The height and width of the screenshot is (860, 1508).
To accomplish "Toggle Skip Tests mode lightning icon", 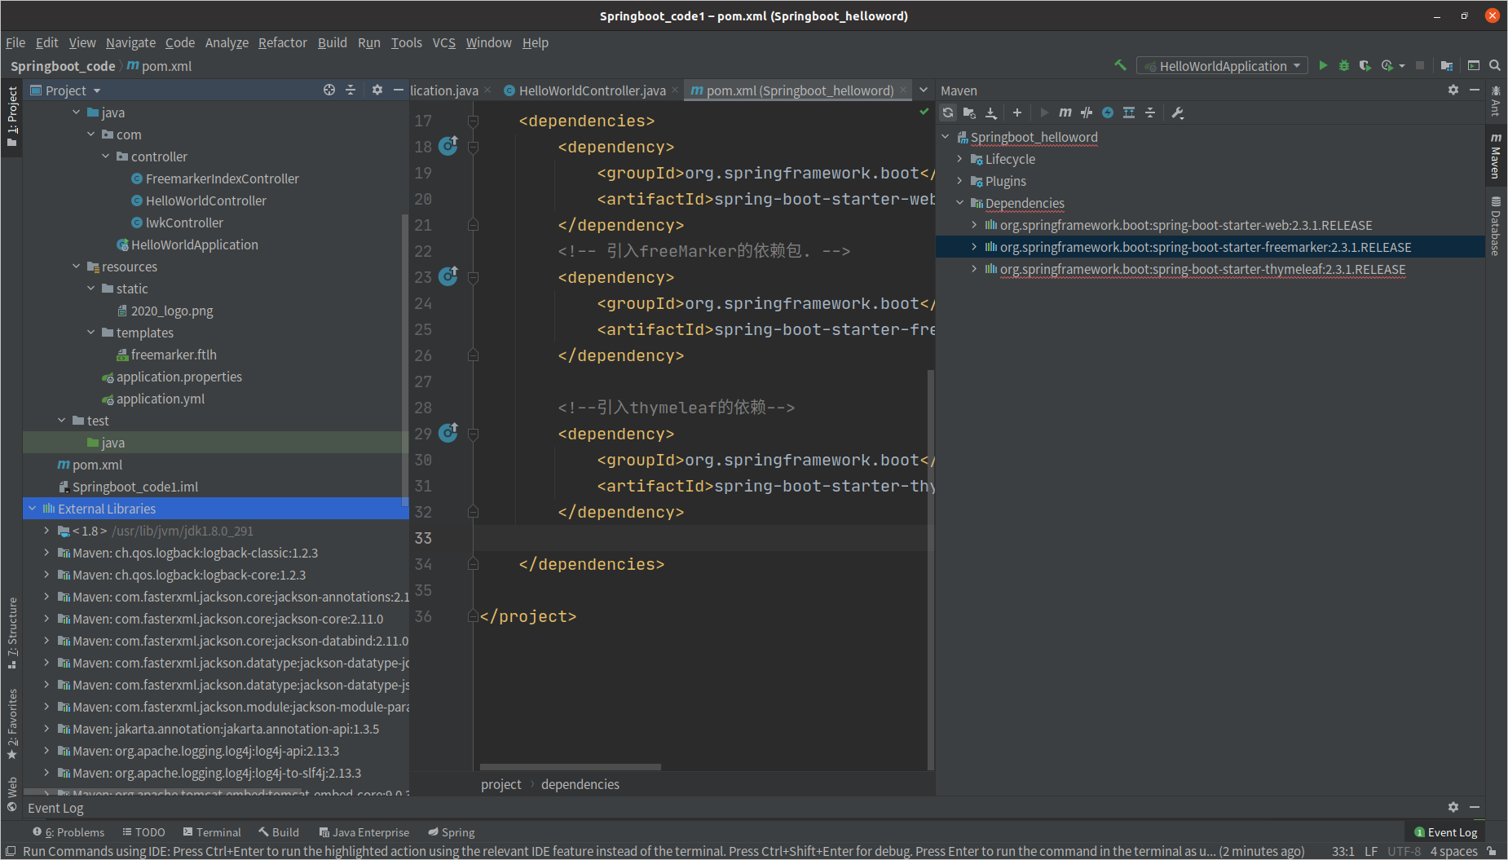I will coord(1108,112).
